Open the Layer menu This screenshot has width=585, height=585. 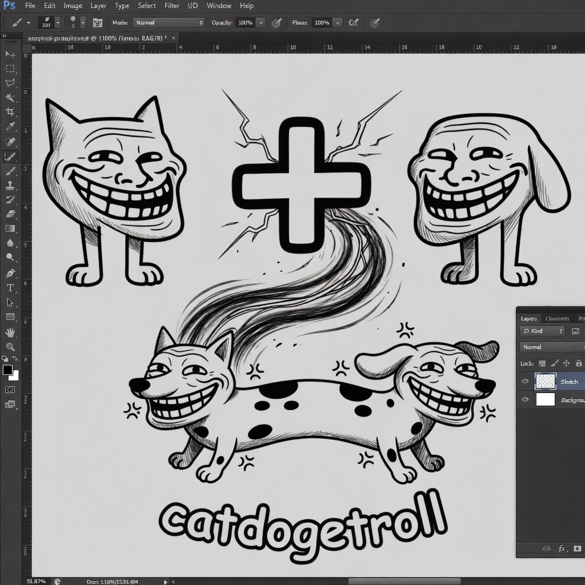point(98,6)
